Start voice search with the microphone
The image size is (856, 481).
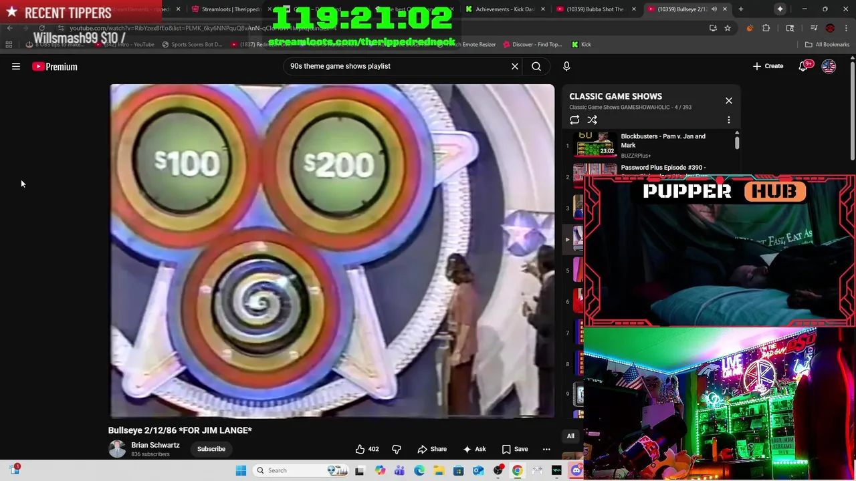[x=566, y=66]
